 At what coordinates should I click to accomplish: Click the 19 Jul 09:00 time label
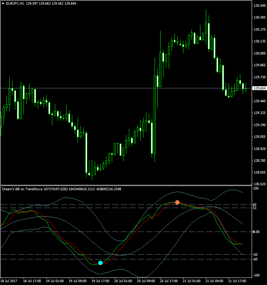pos(77,280)
